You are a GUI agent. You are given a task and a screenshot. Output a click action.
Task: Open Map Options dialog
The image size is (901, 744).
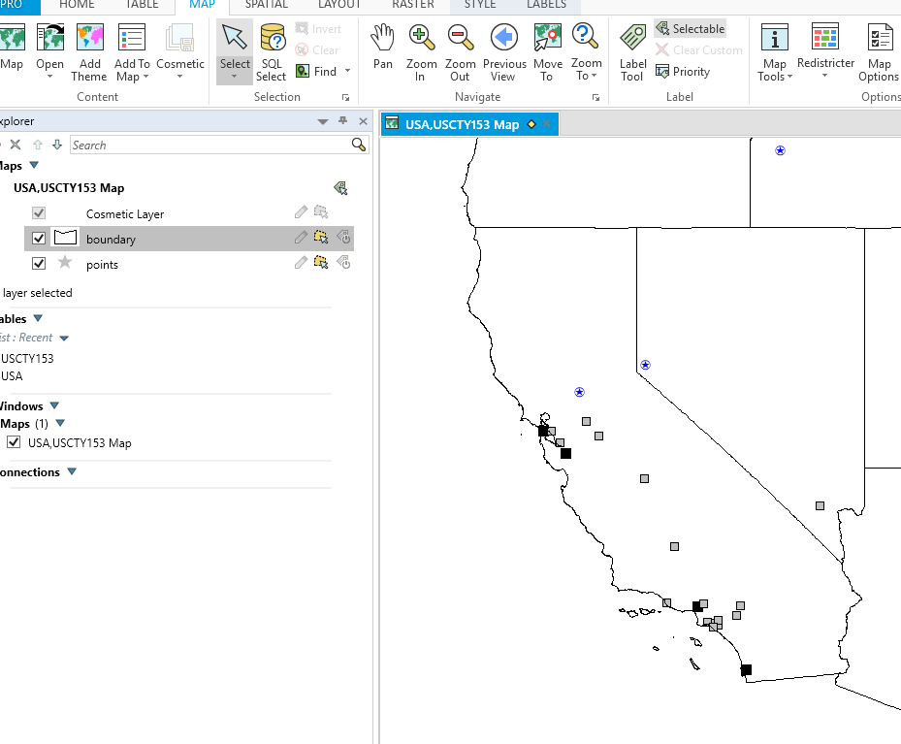[879, 39]
